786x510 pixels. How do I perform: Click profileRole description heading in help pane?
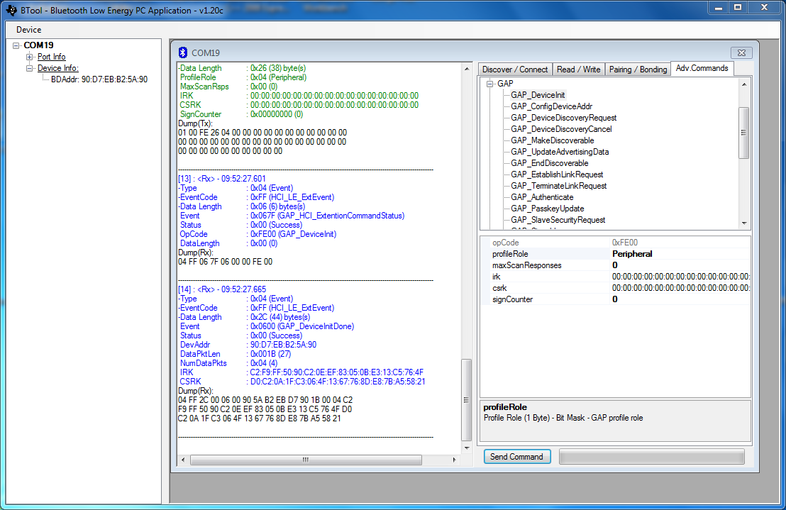click(505, 407)
